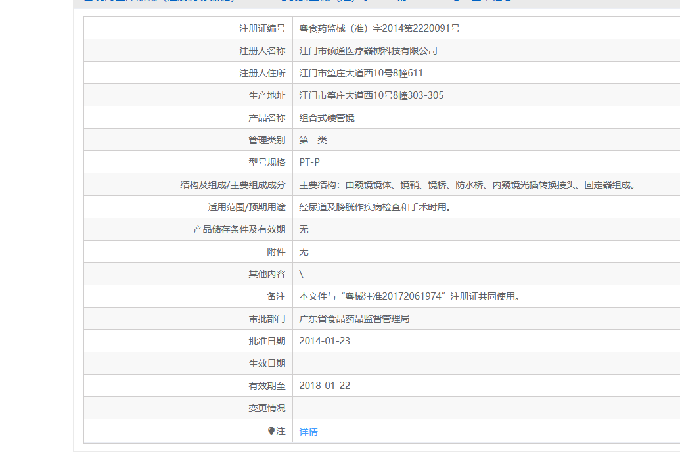Click the 备注 label cell
The height and width of the screenshot is (462, 680).
[188, 297]
